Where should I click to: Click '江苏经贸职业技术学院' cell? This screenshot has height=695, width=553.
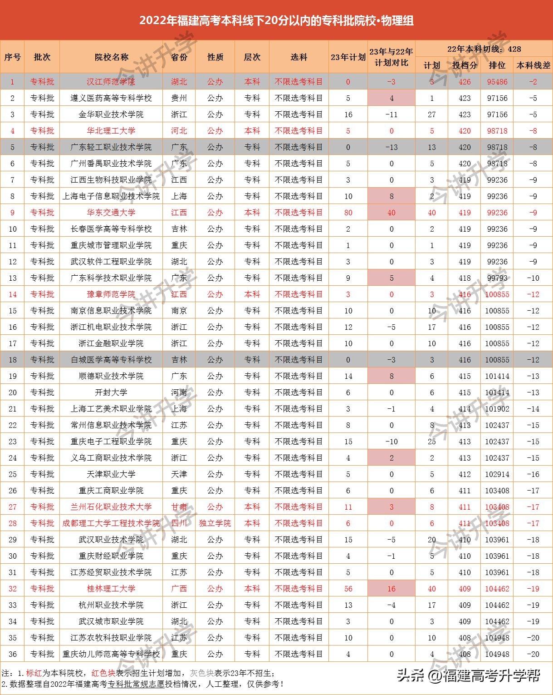pyautogui.click(x=111, y=572)
